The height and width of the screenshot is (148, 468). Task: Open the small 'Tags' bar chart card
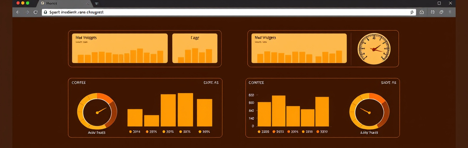click(x=195, y=48)
